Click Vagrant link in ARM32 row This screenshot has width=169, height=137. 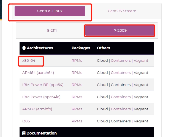coord(141,109)
